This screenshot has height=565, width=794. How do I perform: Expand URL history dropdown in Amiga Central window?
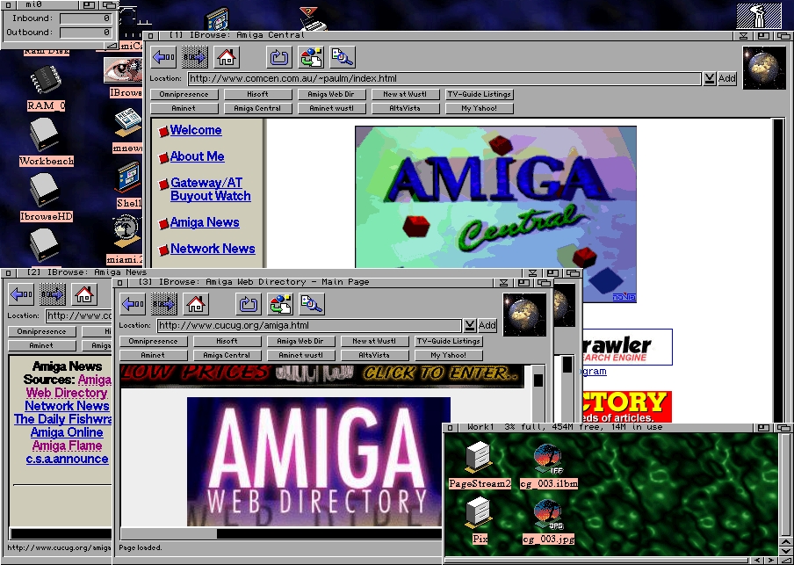coord(709,79)
